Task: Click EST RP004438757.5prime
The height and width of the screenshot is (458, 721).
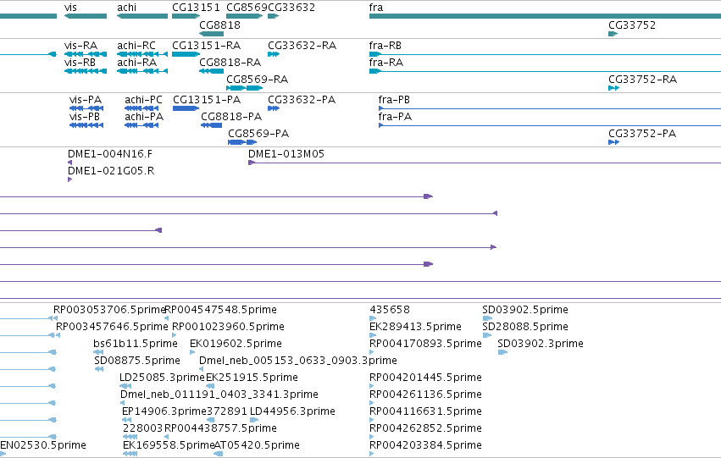Action: click(x=220, y=428)
